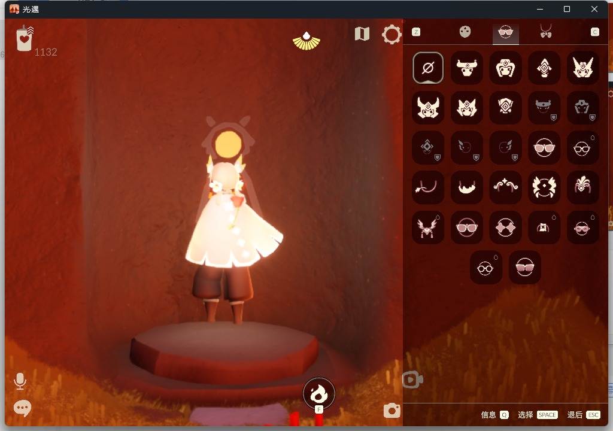Open the game settings gear
The image size is (613, 431).
click(392, 34)
